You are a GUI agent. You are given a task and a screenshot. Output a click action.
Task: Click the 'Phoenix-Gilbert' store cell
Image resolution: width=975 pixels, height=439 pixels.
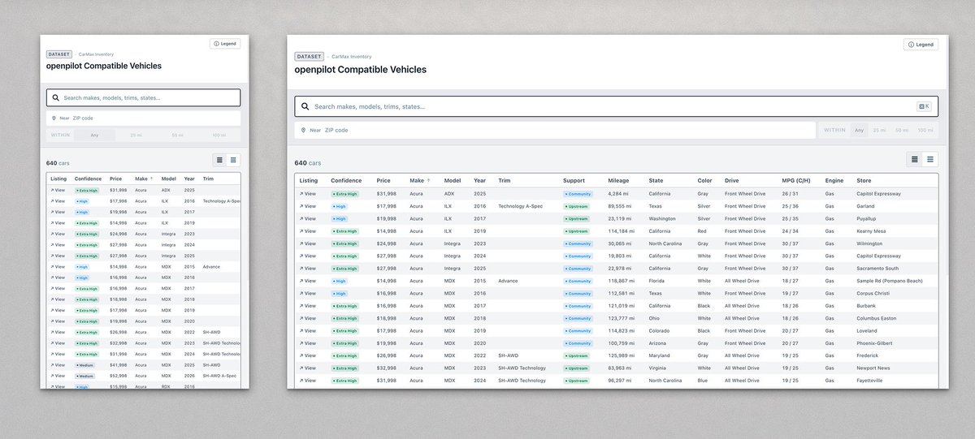tap(875, 343)
